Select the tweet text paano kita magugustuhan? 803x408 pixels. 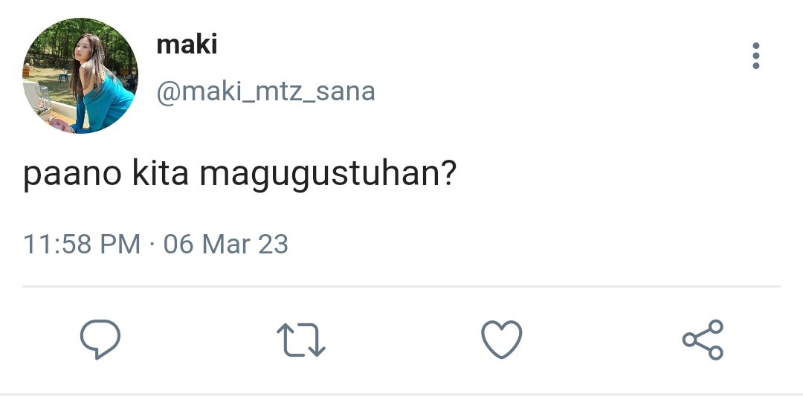pyautogui.click(x=239, y=174)
